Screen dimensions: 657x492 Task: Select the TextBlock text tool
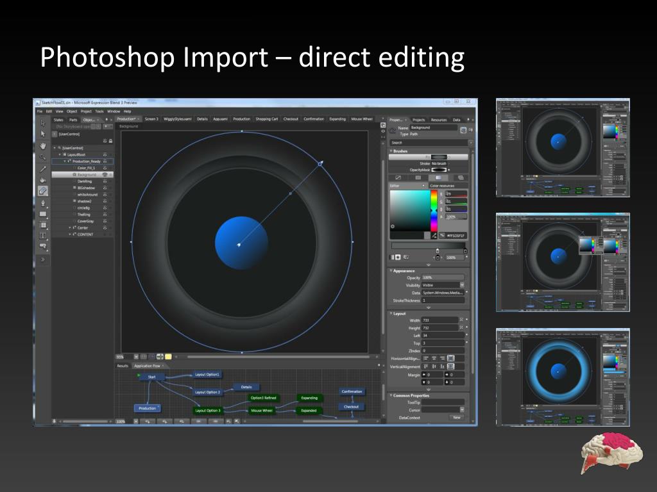coord(43,236)
